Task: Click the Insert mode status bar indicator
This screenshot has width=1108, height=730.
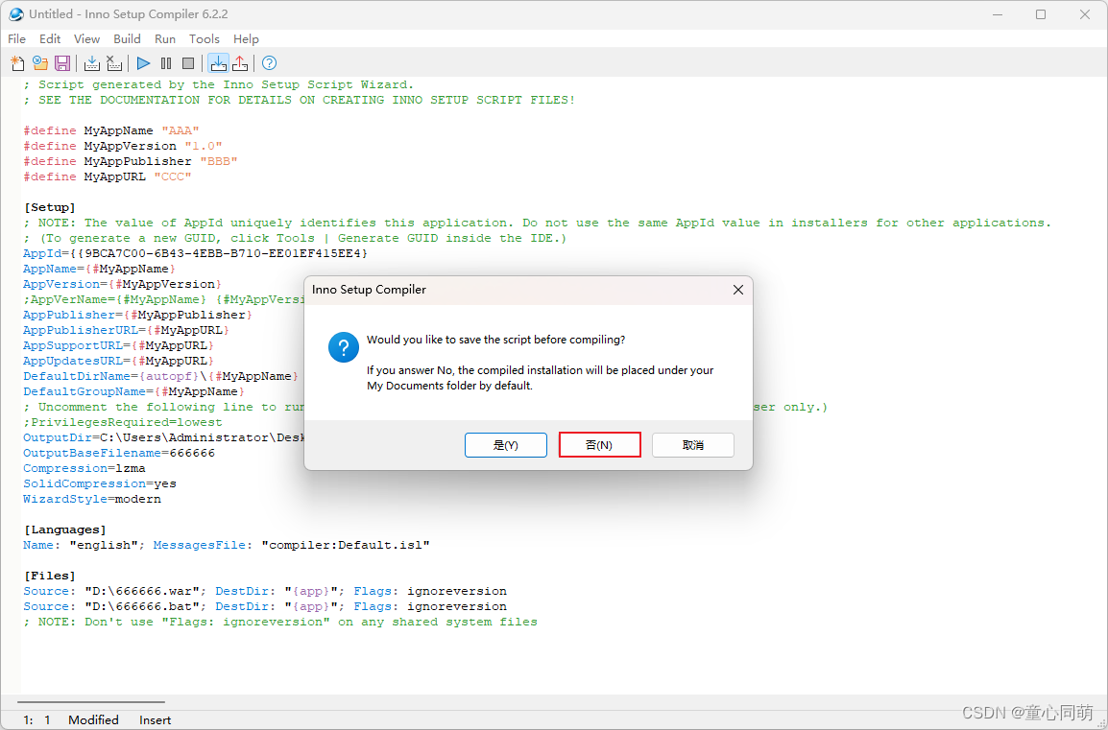Action: coord(156,720)
